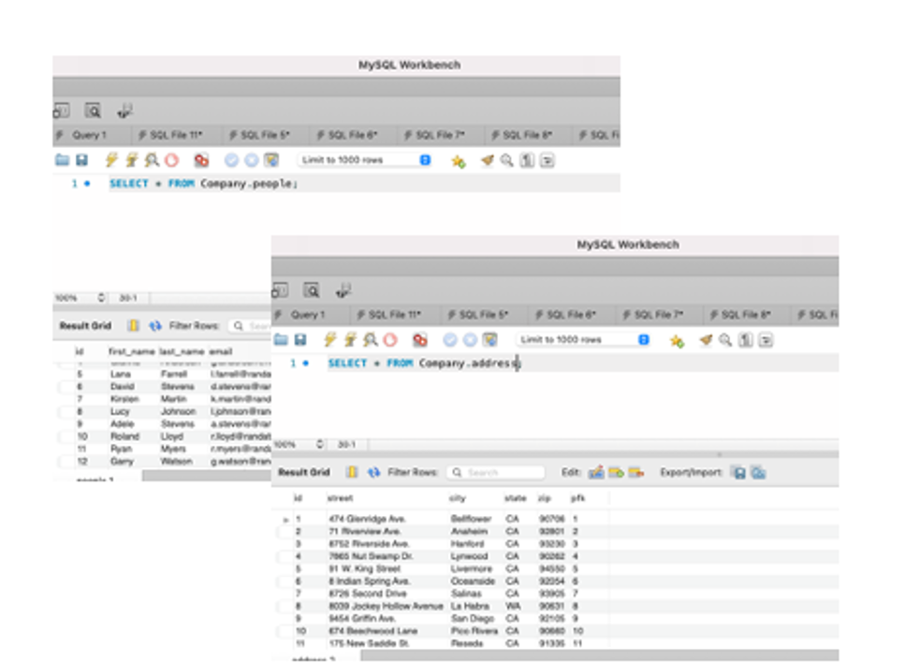Select SQL File 7* tab in address window
The width and height of the screenshot is (920, 663).
pos(653,315)
